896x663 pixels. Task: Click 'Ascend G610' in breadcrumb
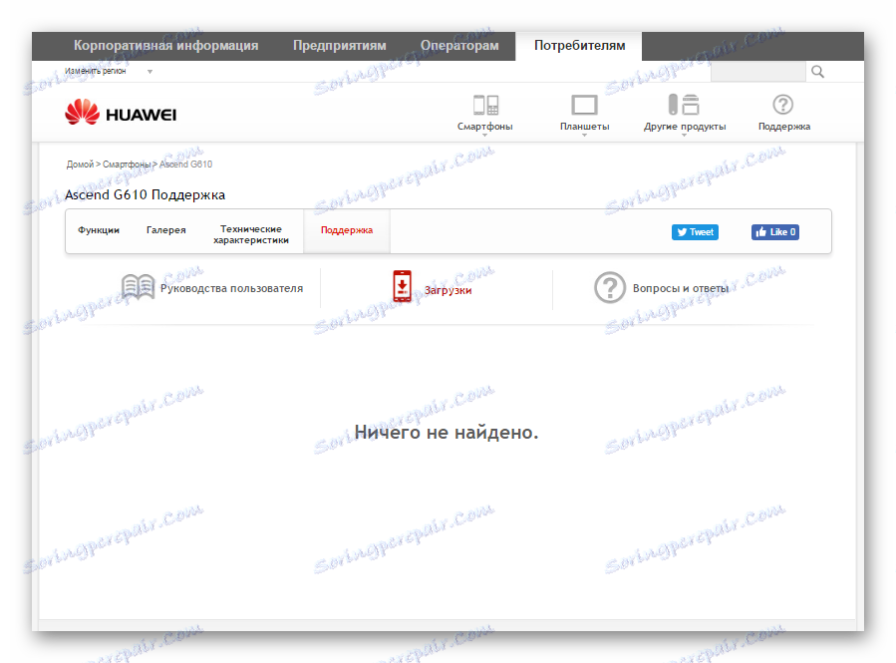click(x=185, y=165)
